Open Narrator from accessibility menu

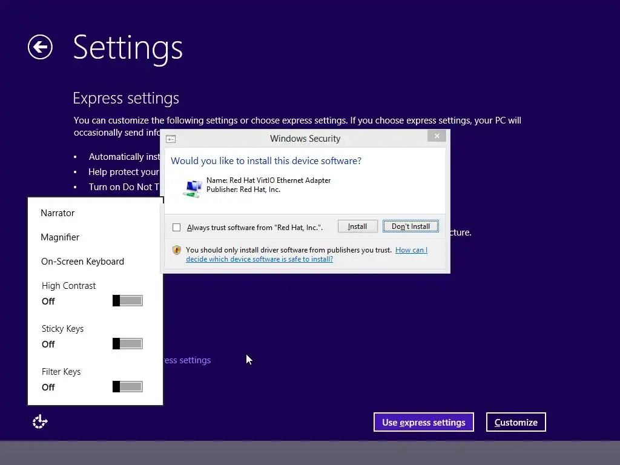(x=58, y=213)
